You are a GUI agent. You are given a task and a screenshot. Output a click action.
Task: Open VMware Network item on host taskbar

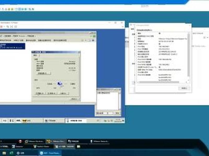point(100,141)
